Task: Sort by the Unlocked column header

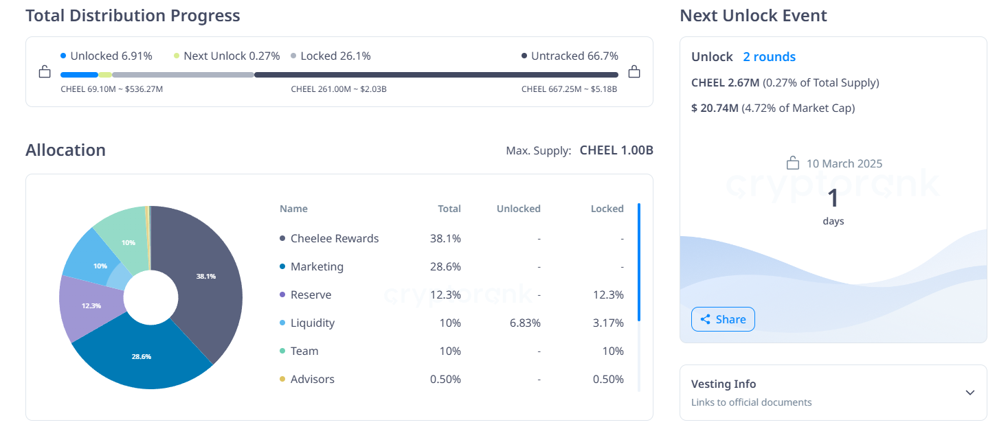Action: point(518,209)
